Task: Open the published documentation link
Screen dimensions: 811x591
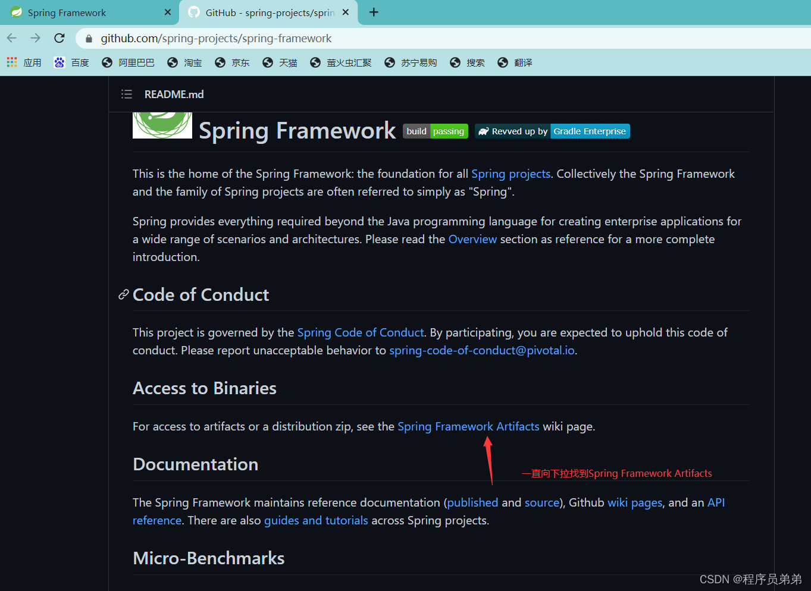Action: (x=472, y=502)
